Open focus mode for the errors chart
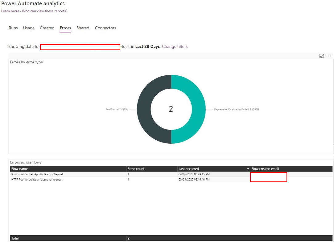Image resolution: width=334 pixels, height=242 pixels. pyautogui.click(x=321, y=56)
